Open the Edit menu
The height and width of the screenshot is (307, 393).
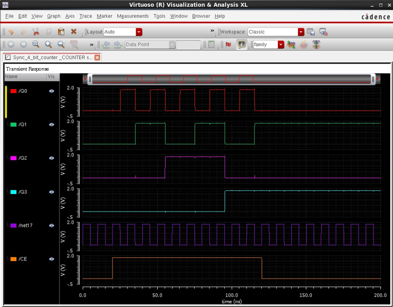tap(22, 16)
